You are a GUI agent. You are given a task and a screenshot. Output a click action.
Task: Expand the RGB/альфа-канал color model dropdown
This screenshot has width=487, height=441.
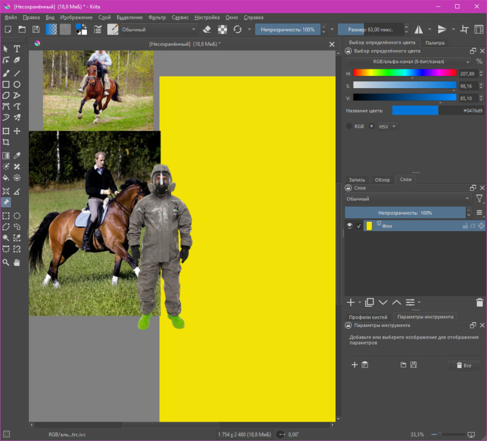409,62
